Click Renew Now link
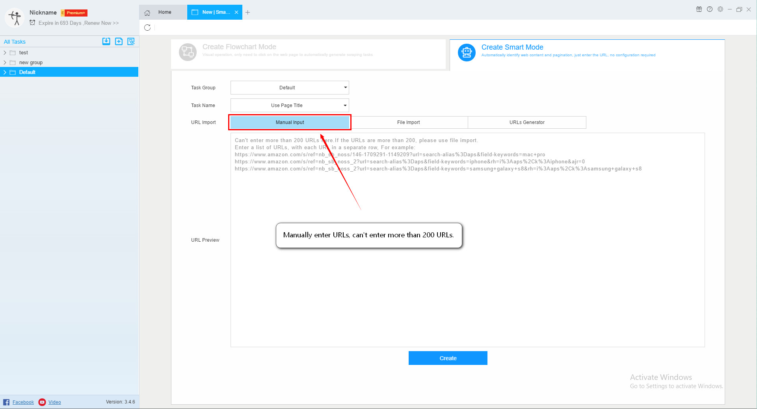 tap(101, 23)
